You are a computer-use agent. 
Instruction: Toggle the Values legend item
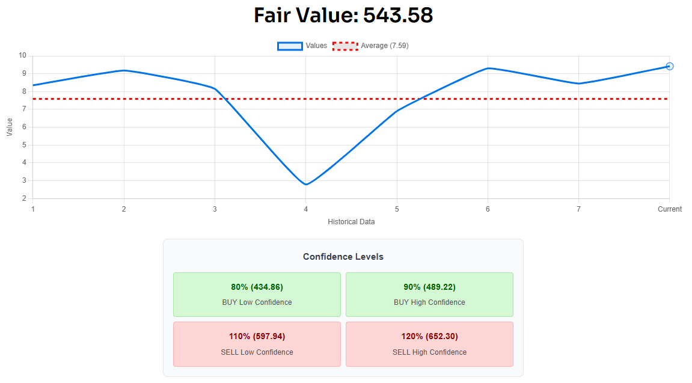[302, 46]
